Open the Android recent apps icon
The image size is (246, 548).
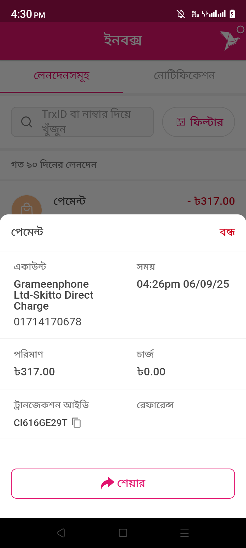point(184,533)
